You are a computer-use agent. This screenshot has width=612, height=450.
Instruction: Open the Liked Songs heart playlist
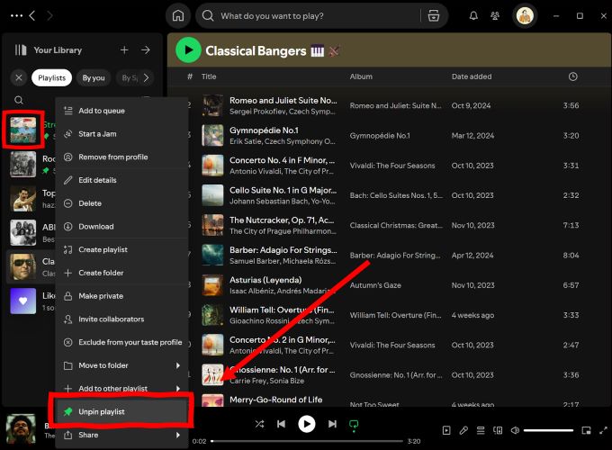point(23,301)
